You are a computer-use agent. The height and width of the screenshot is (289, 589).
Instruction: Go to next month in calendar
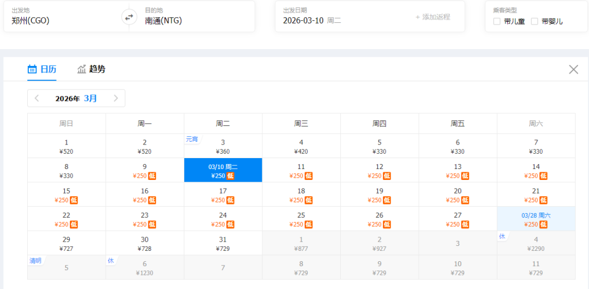[x=116, y=98]
